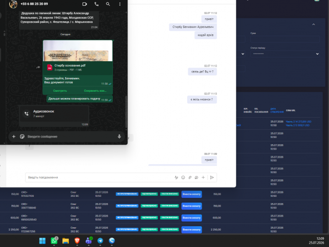Click the message Стирбу Бениамин Аурельевич
This screenshot has width=329, height=247.
[193, 27]
